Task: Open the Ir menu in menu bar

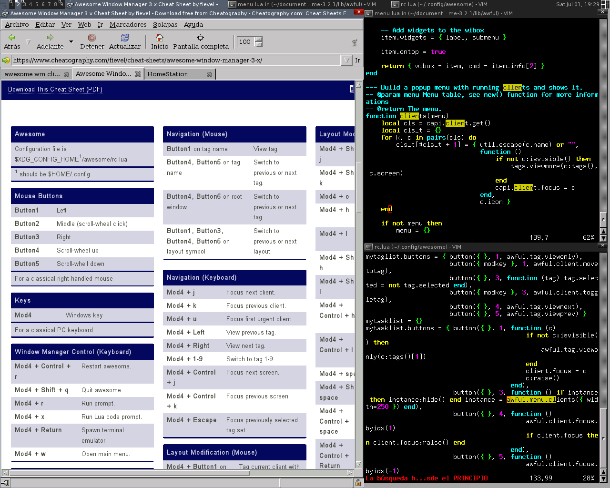Action: click(x=101, y=24)
